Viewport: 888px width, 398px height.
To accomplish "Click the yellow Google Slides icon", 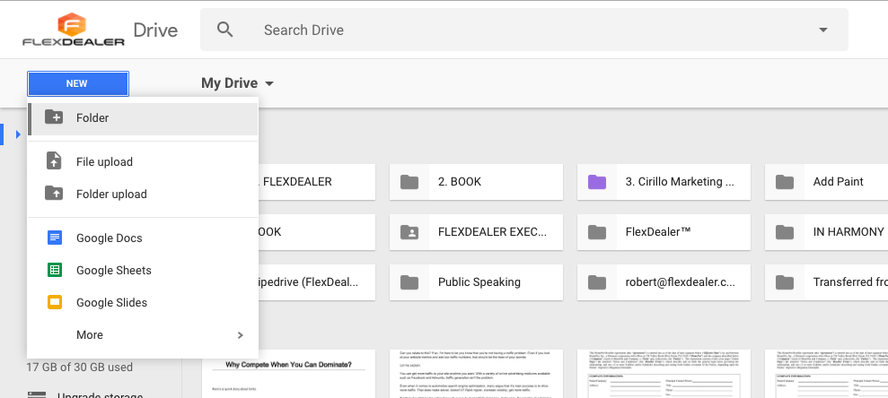I will coord(55,303).
